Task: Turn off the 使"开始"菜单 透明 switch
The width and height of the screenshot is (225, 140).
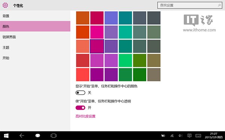Action: click(80, 108)
